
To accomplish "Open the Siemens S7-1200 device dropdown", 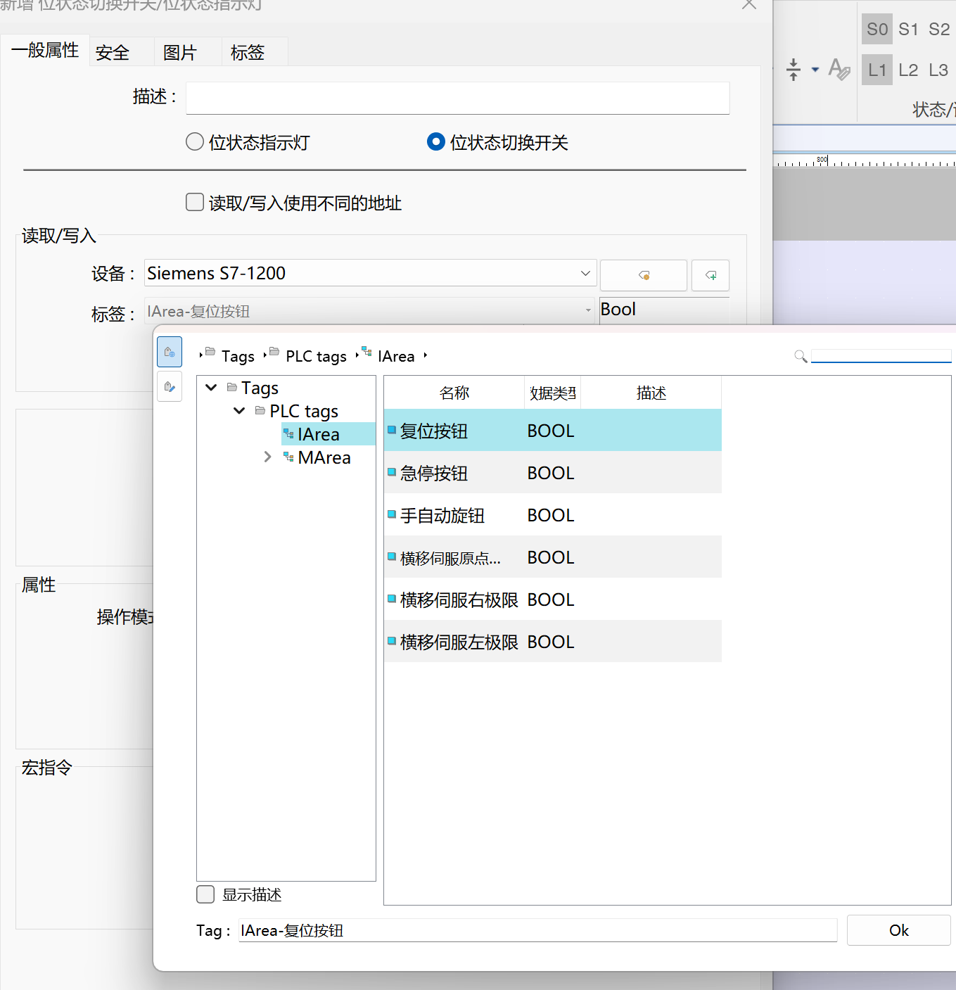I will pyautogui.click(x=585, y=273).
